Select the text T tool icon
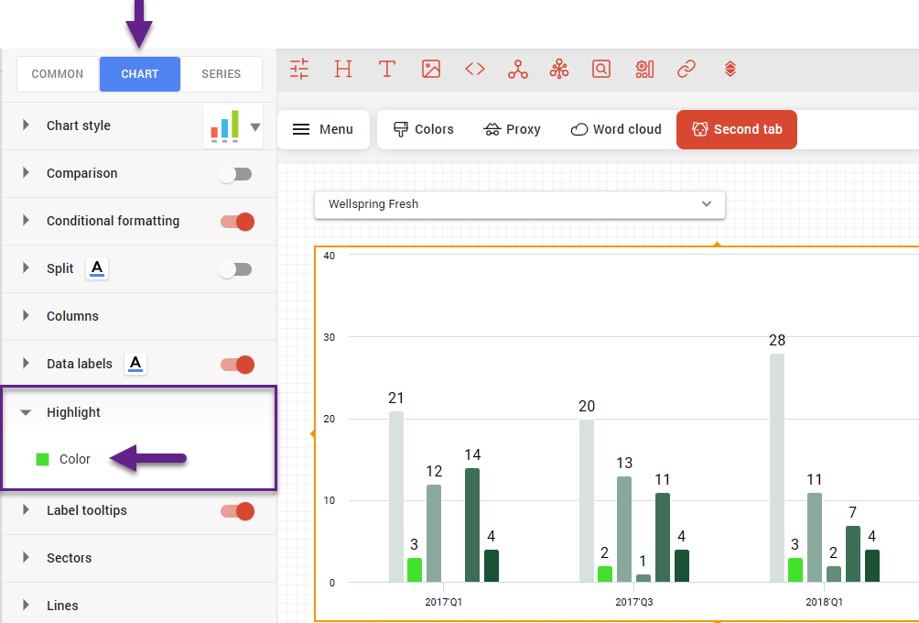The height and width of the screenshot is (623, 919). (387, 69)
